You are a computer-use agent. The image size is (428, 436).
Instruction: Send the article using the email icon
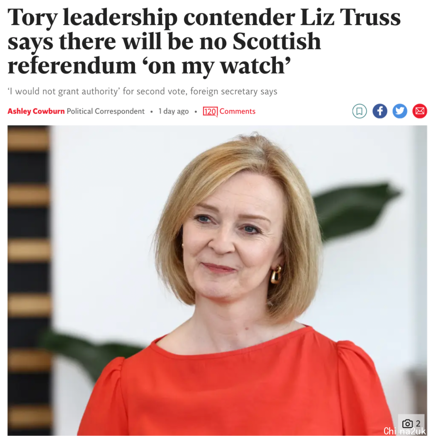[420, 111]
